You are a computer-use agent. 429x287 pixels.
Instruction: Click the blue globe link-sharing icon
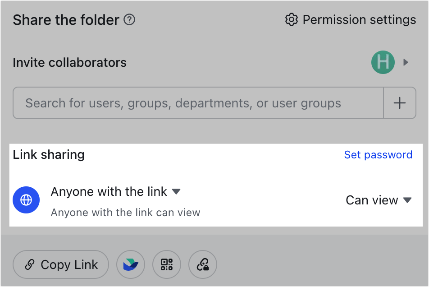pos(26,200)
